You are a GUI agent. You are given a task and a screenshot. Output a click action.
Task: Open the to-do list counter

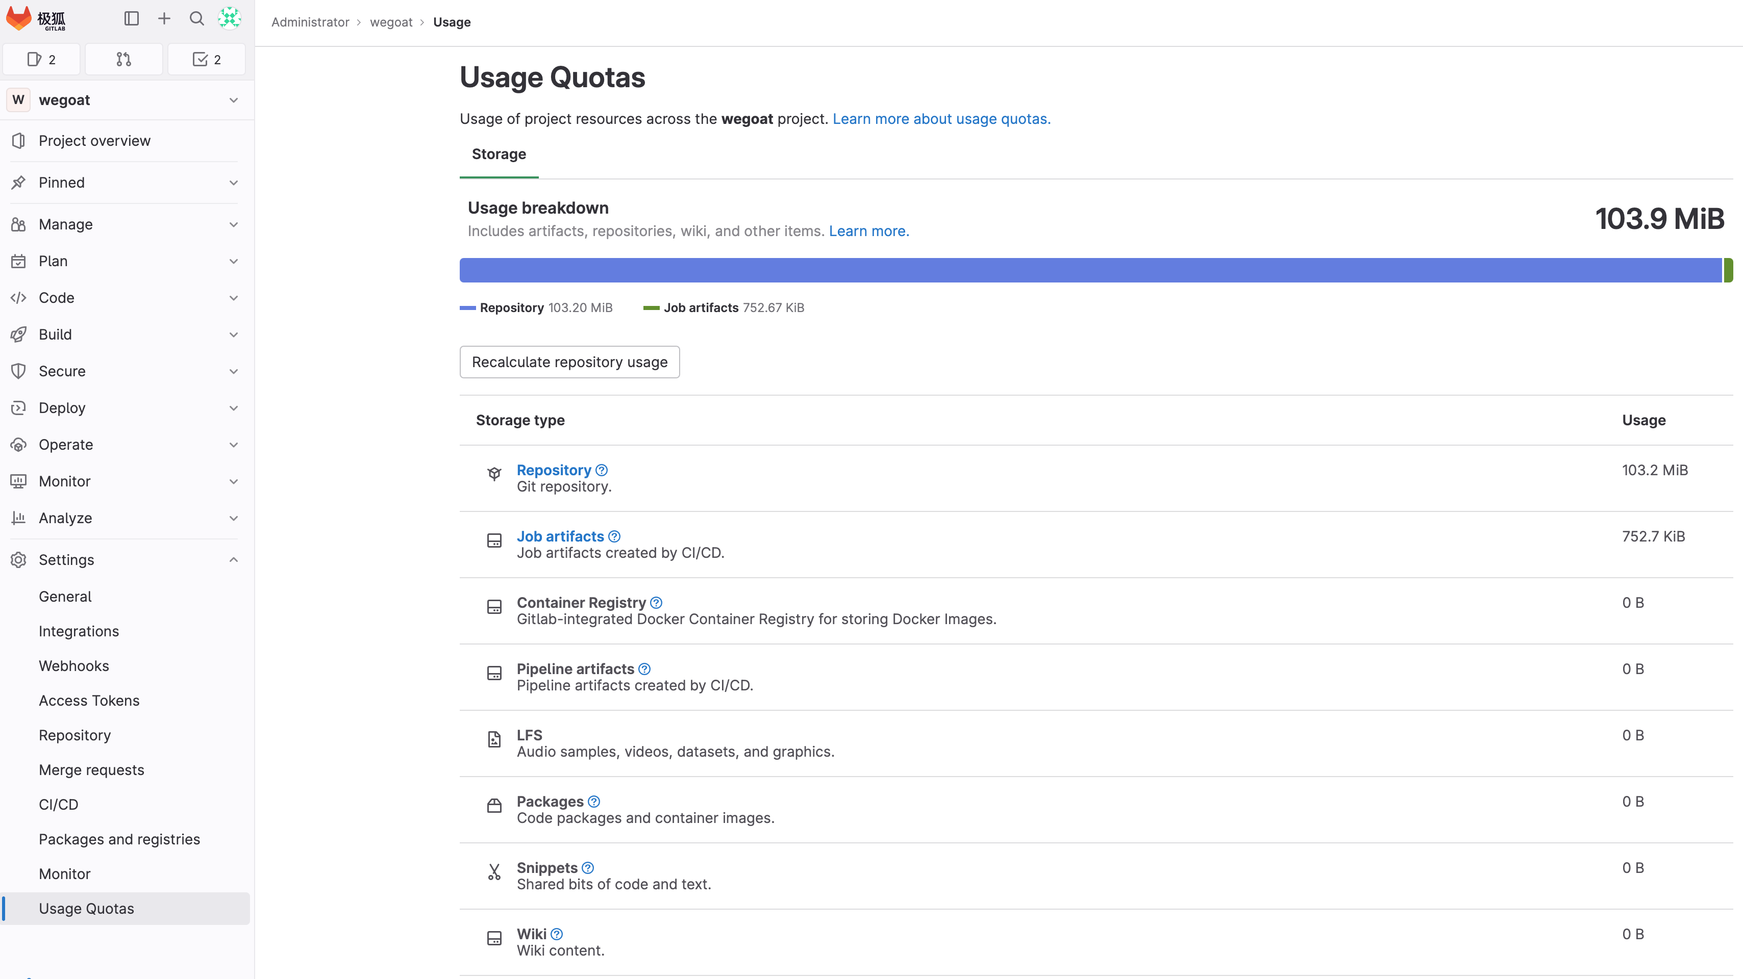click(x=206, y=60)
